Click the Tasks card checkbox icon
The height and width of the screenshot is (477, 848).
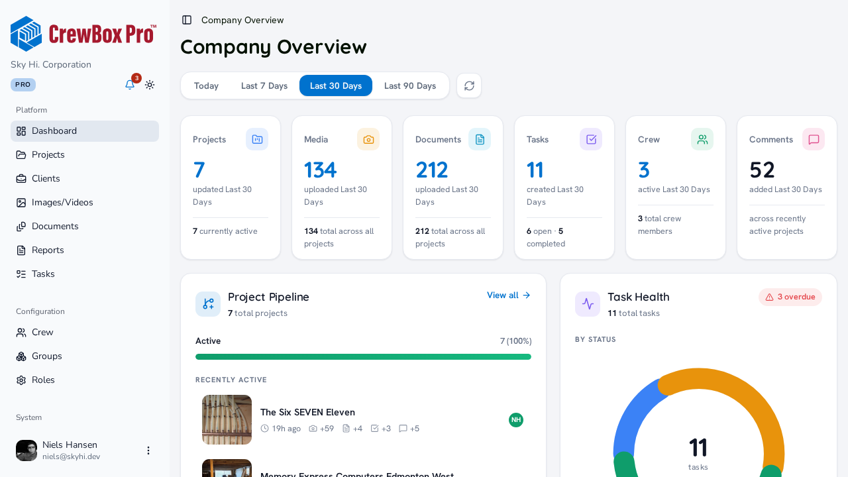tap(591, 139)
